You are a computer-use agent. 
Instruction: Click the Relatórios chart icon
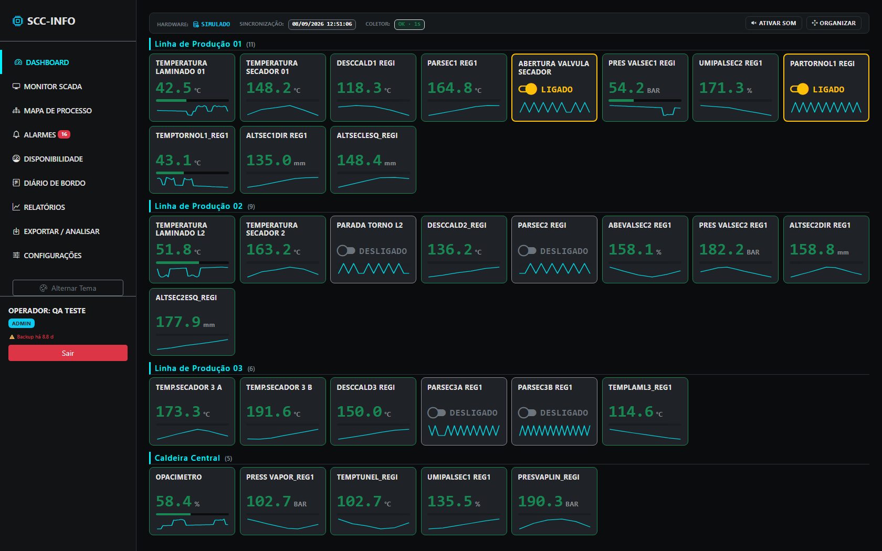16,207
